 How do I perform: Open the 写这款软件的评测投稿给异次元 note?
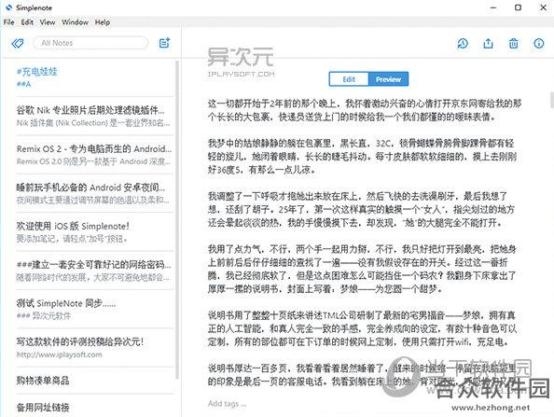95,347
